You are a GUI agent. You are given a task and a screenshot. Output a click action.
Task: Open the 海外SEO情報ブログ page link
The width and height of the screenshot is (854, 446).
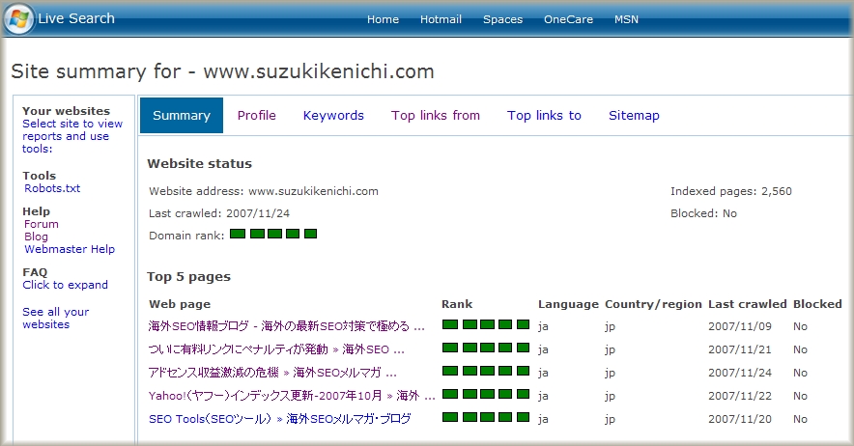pyautogui.click(x=287, y=326)
